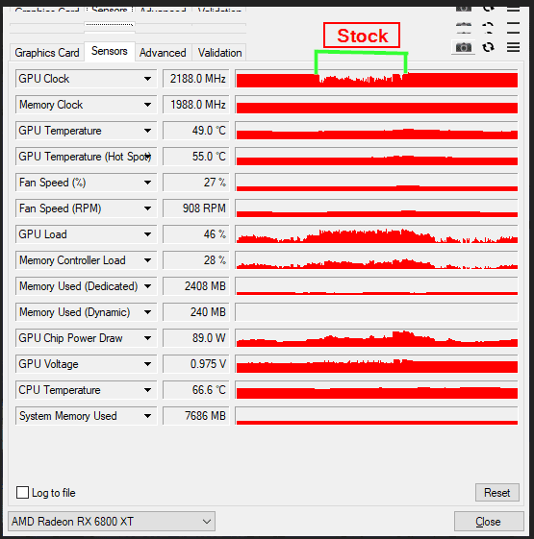Enable the Log to file checkbox

[x=22, y=492]
